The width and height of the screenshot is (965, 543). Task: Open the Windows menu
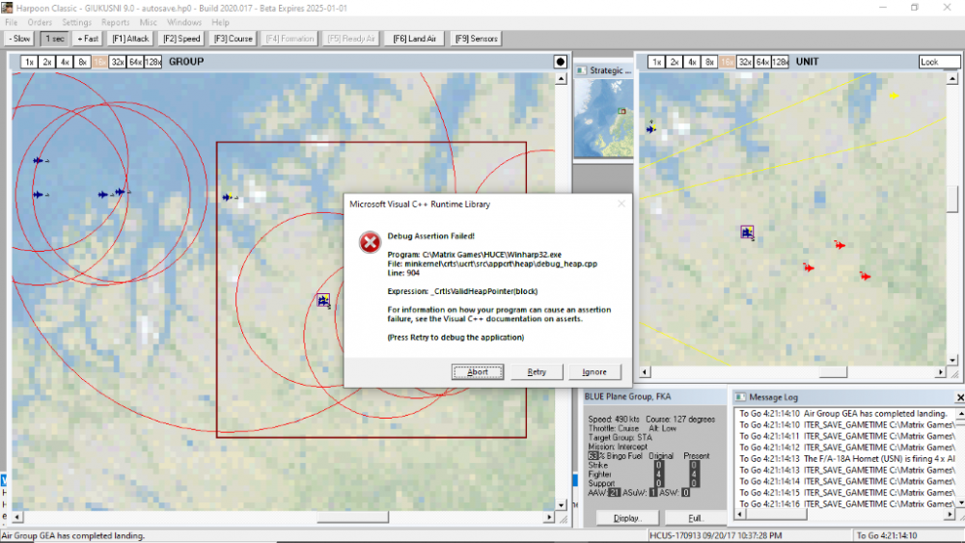pos(184,22)
